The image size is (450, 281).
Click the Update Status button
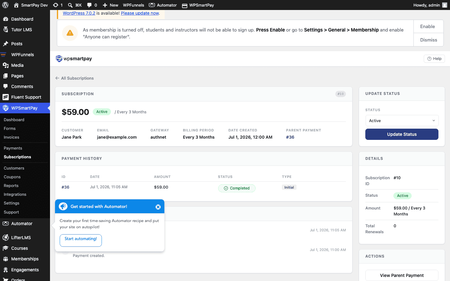pyautogui.click(x=402, y=134)
